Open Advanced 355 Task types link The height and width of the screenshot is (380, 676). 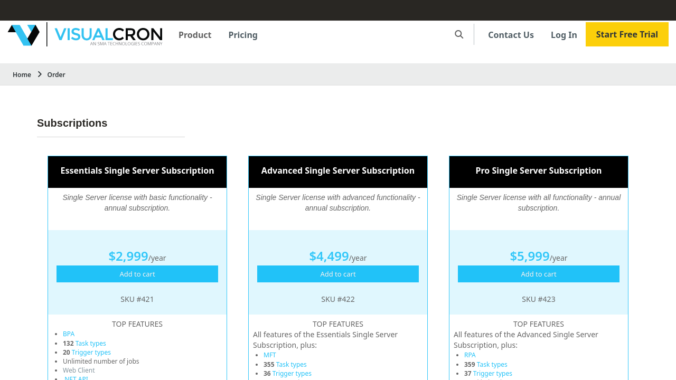pos(292,365)
